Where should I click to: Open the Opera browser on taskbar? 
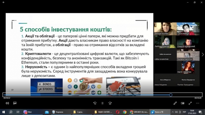pos(118,112)
